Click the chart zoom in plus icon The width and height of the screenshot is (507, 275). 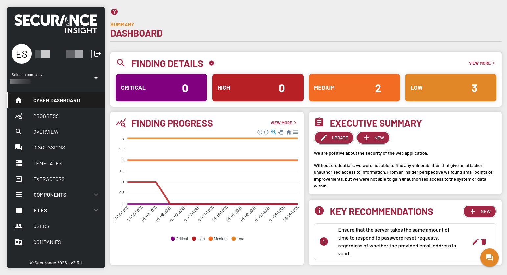[x=260, y=132]
